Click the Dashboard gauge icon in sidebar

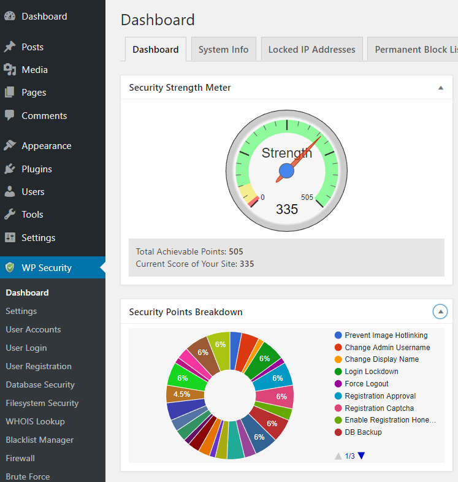point(10,17)
